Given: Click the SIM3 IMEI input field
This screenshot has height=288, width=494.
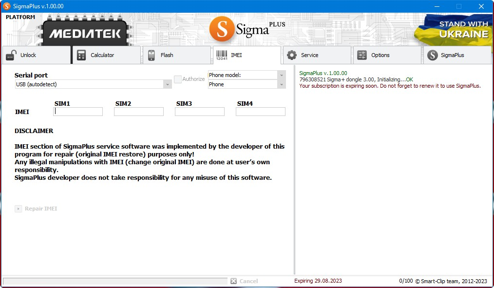Looking at the screenshot, I should click(200, 112).
